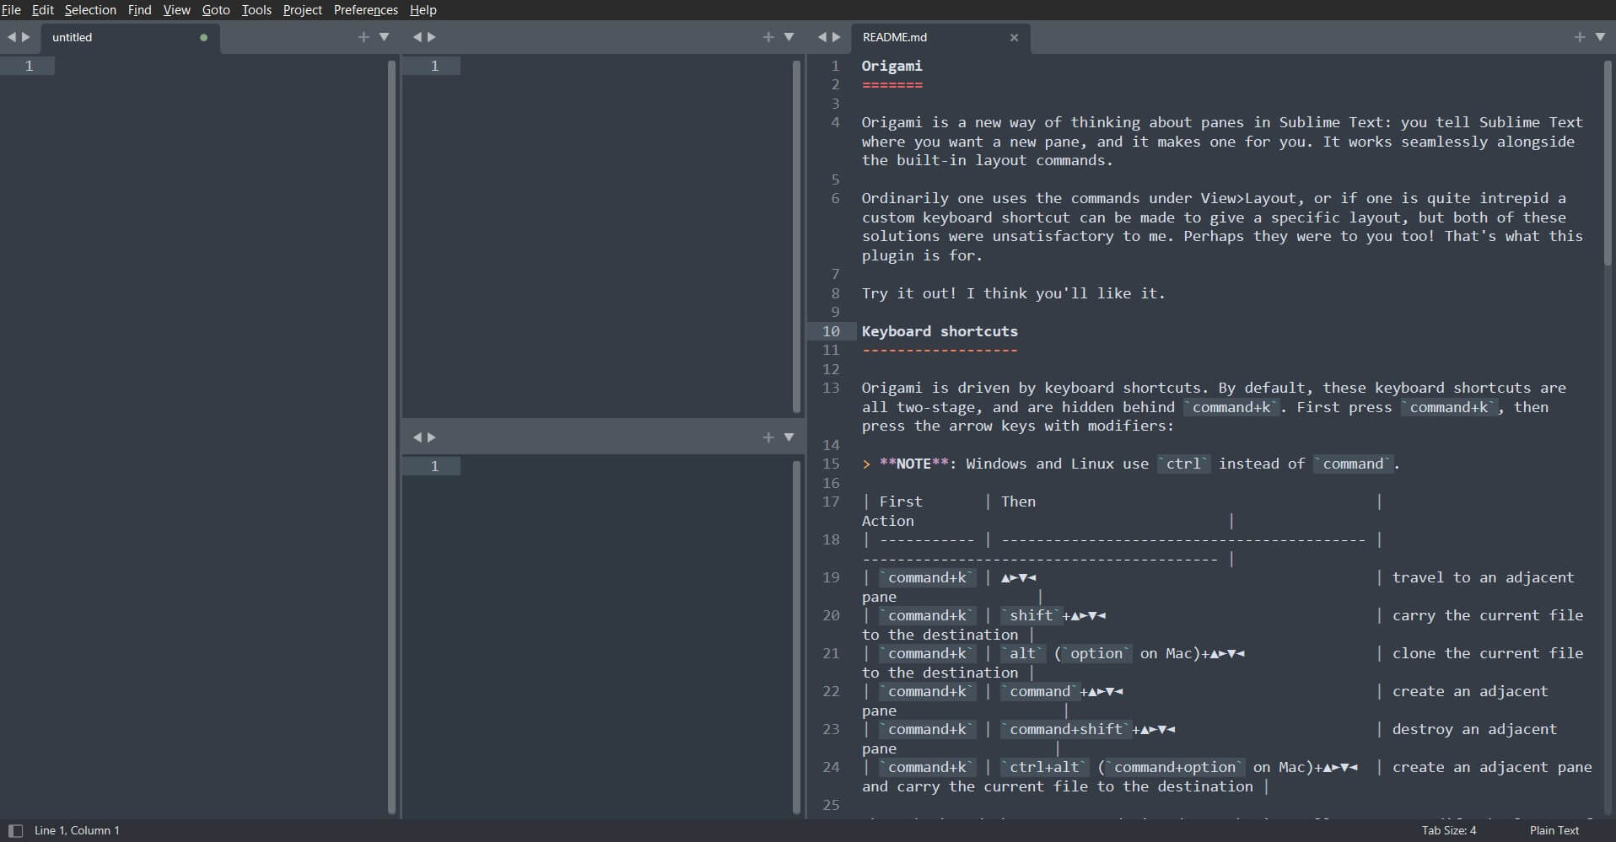Open the Project menu
The height and width of the screenshot is (842, 1616).
click(x=303, y=10)
